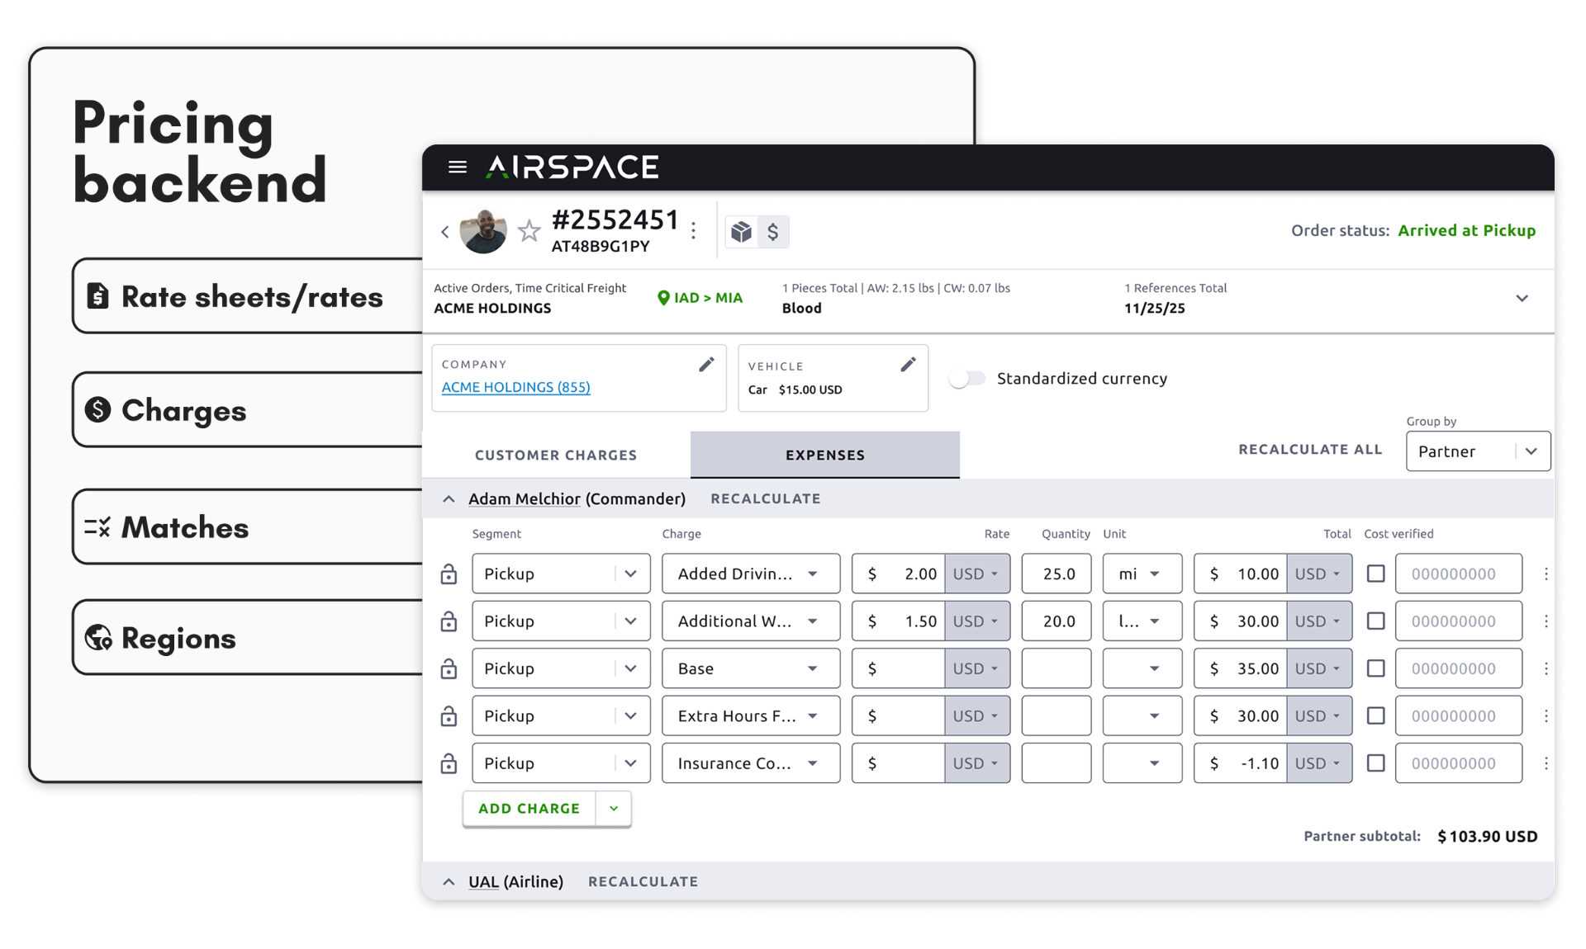
Task: Open total currency USD dropdown for 10.00
Action: click(x=1318, y=574)
